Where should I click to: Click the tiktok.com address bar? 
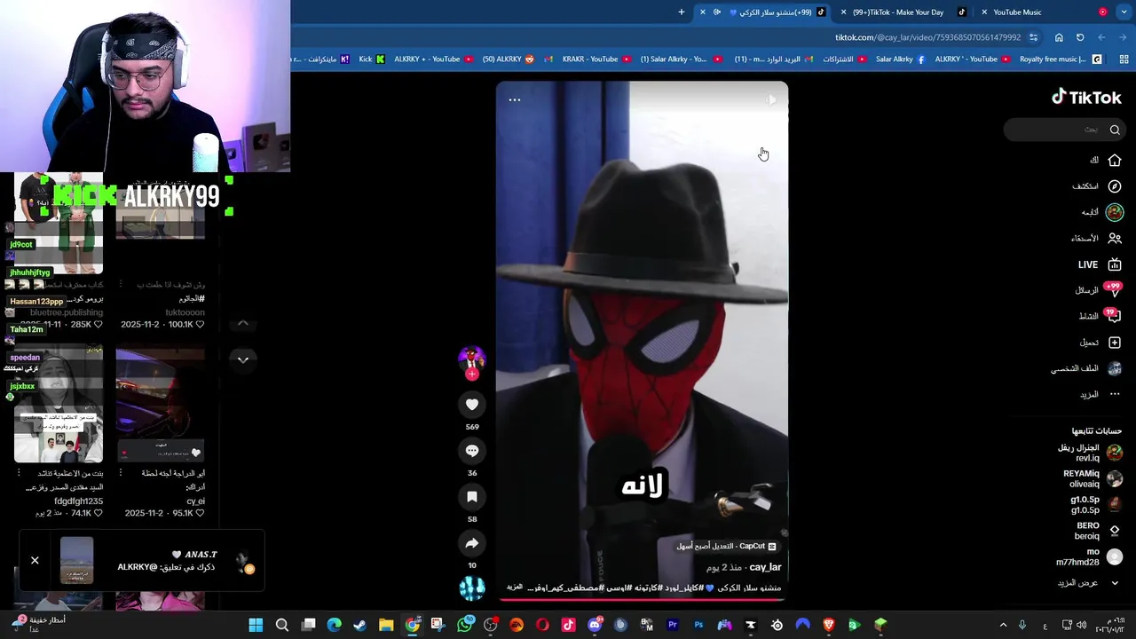click(x=927, y=37)
